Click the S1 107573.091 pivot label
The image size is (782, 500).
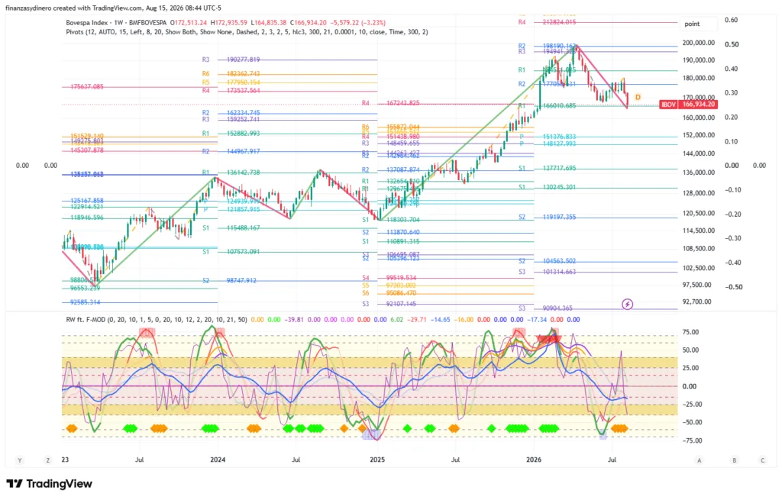pos(231,252)
